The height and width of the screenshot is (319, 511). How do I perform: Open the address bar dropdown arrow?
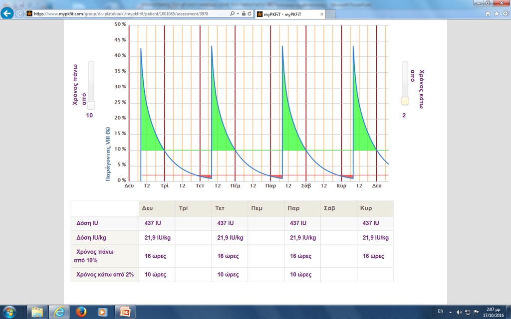pyautogui.click(x=238, y=13)
